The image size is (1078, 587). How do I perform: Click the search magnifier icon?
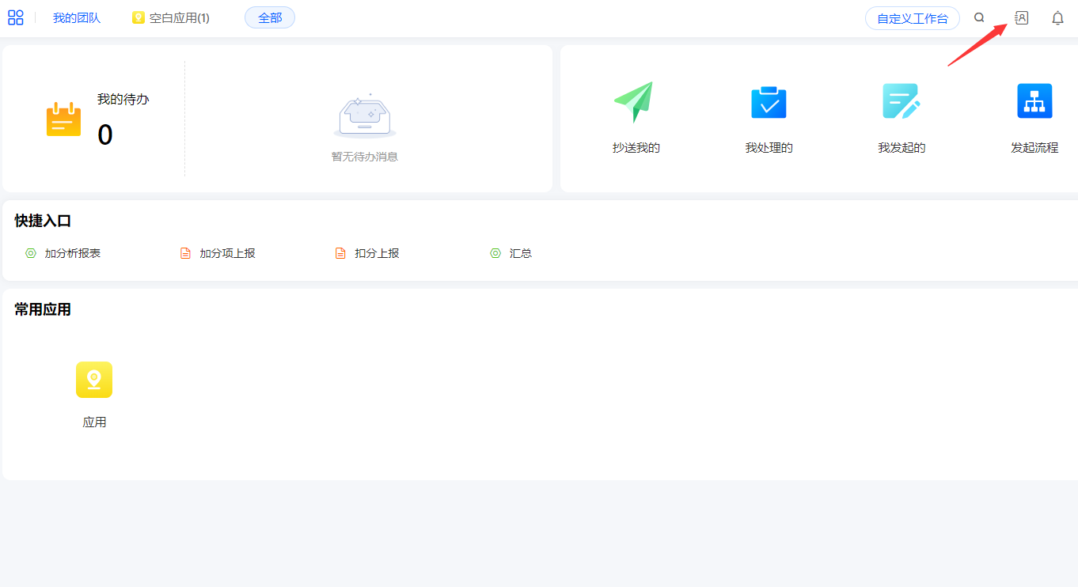point(979,17)
